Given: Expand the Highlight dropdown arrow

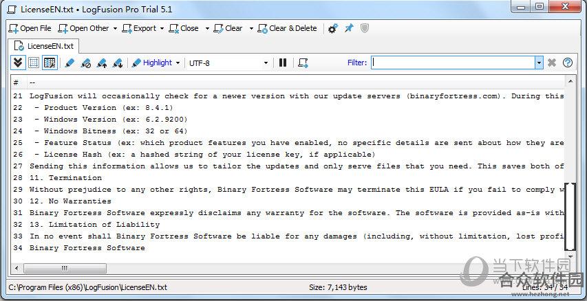Looking at the screenshot, I should pos(178,63).
